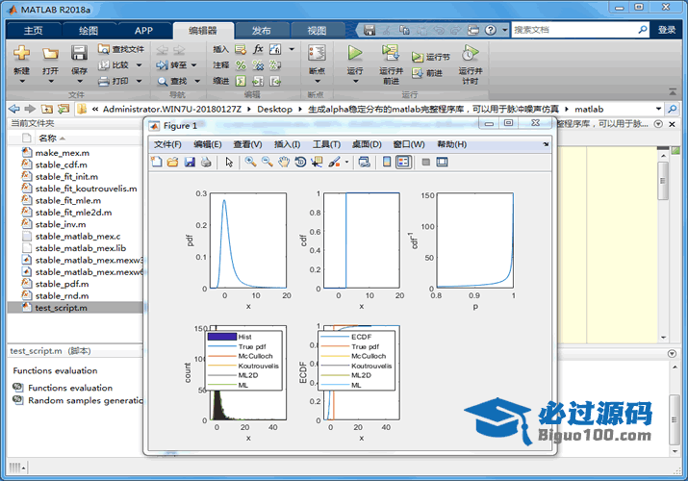
Task: Click the Search Documentation (搜索文档) field
Action: (x=579, y=30)
